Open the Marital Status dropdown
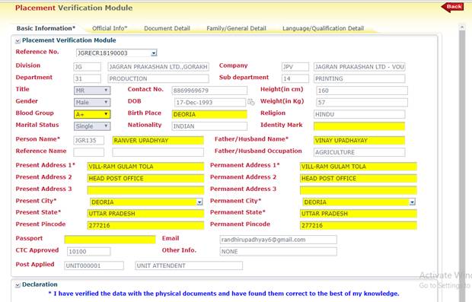The image size is (472, 302). [x=92, y=126]
